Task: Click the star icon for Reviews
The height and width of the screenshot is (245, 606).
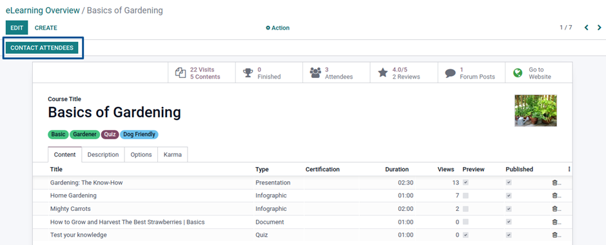Action: pyautogui.click(x=382, y=73)
